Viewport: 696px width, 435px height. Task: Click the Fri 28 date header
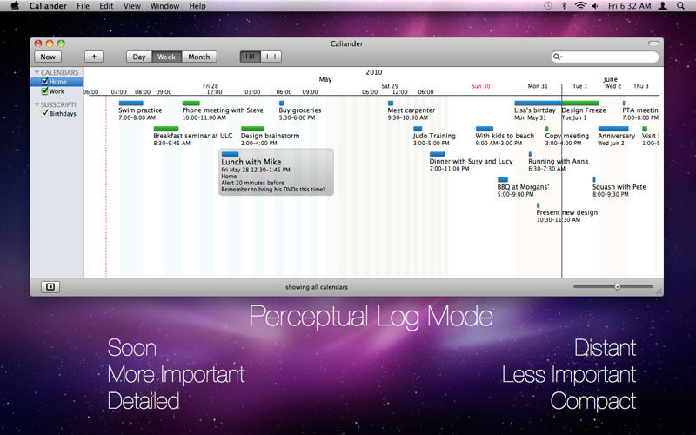[211, 85]
